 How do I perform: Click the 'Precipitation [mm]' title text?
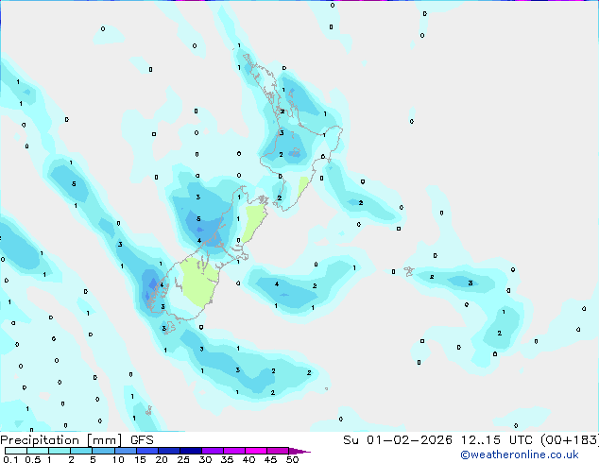(61, 440)
